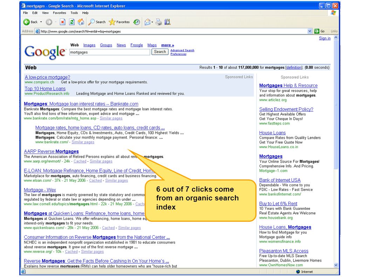This screenshot has width=370, height=277.
Task: Click the Print icon
Action: 159,22
